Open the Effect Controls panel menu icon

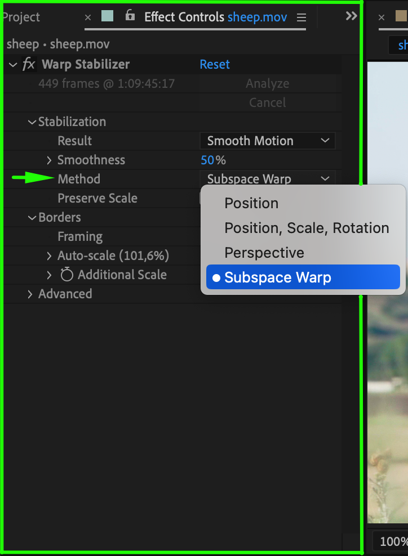click(301, 17)
